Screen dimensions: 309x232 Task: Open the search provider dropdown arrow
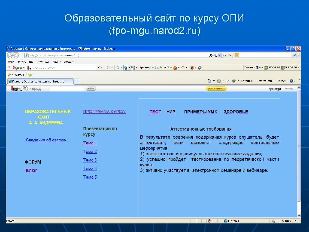click(x=298, y=55)
